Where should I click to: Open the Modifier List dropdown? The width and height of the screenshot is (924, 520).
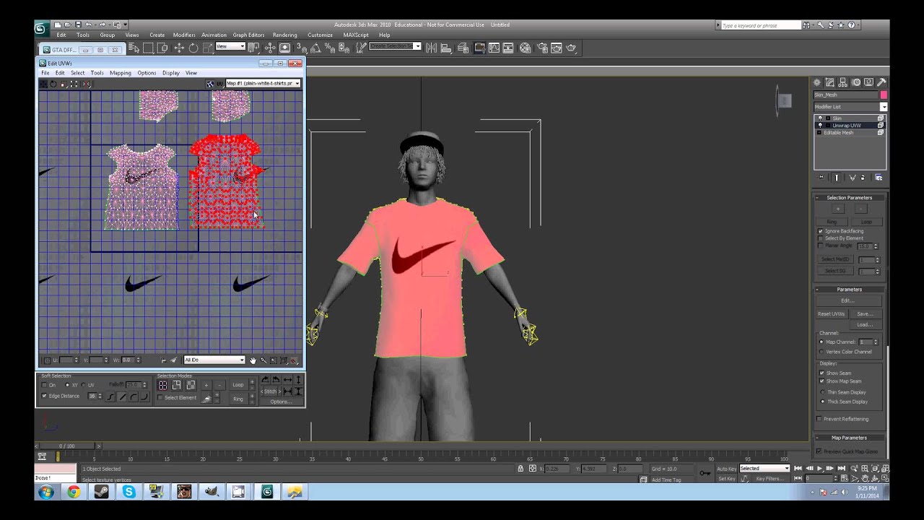pyautogui.click(x=850, y=107)
